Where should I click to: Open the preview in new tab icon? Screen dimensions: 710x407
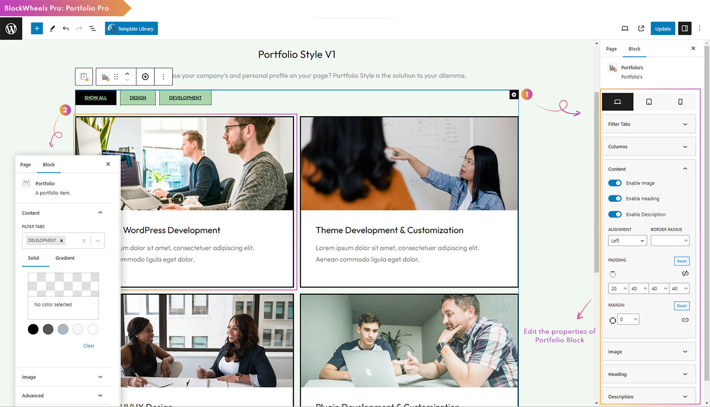[x=641, y=29]
